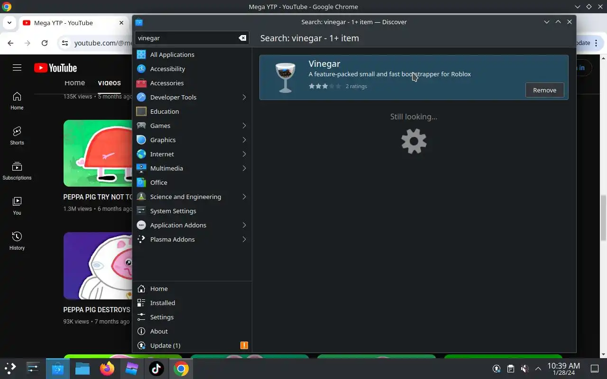Click the YouTube logo in Chrome
The image size is (607, 379).
point(55,68)
